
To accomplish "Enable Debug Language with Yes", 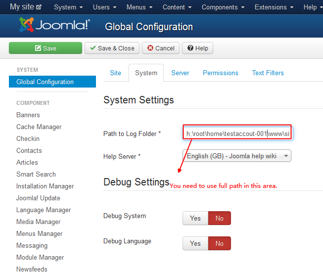I will pyautogui.click(x=195, y=243).
